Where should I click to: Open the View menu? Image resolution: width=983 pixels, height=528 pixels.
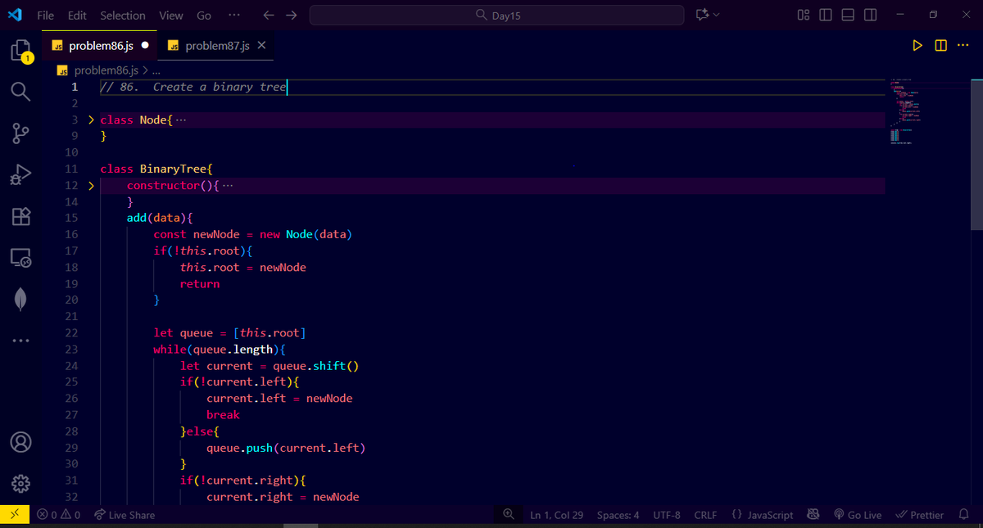pyautogui.click(x=171, y=16)
